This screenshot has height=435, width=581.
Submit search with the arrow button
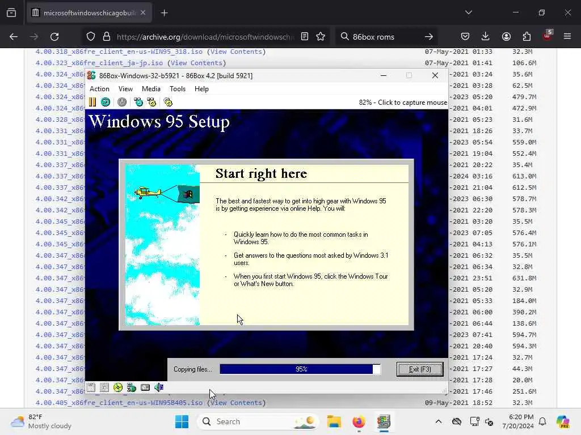pos(429,37)
